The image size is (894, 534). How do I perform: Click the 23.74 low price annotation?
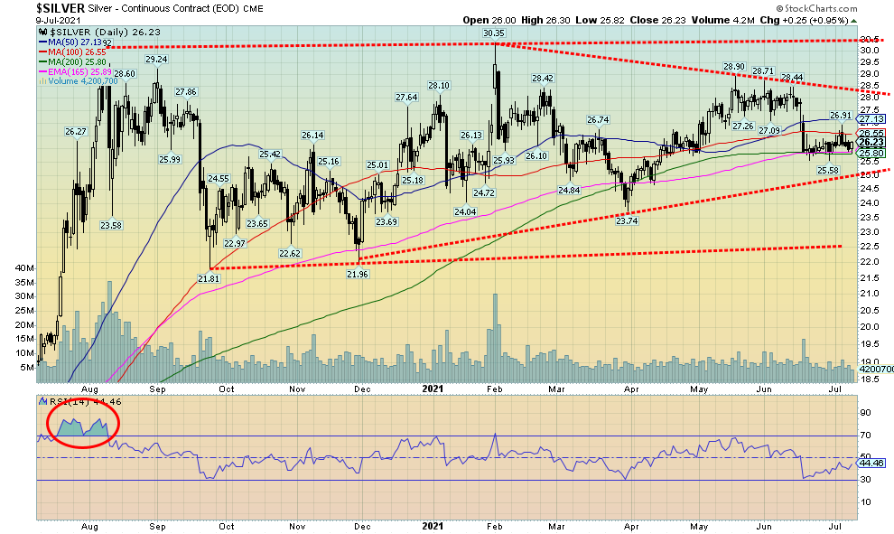pos(626,220)
